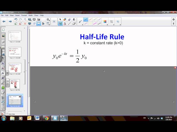Add a new page with green plus icon
Screen dimensions: 177x132
(x=16, y=24)
